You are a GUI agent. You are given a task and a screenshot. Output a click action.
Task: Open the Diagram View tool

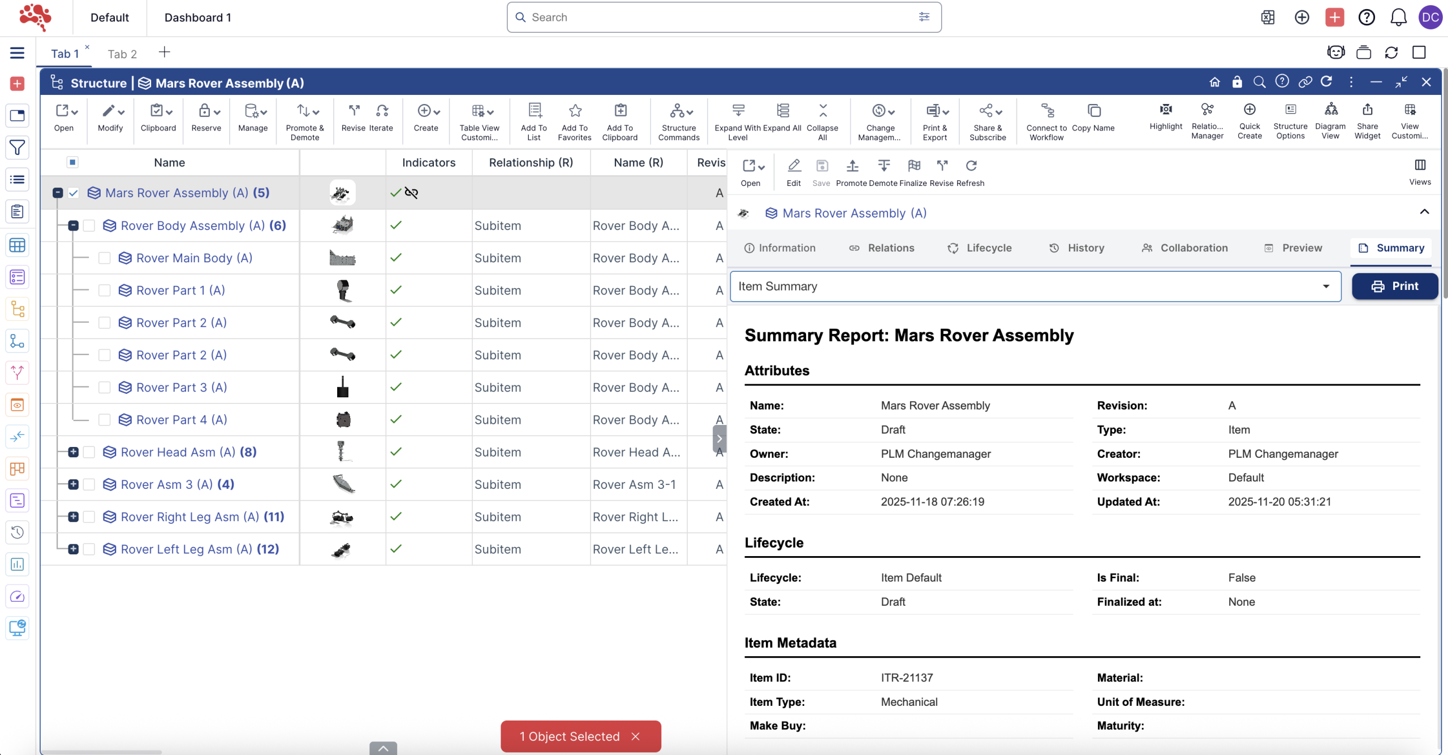pyautogui.click(x=1330, y=110)
